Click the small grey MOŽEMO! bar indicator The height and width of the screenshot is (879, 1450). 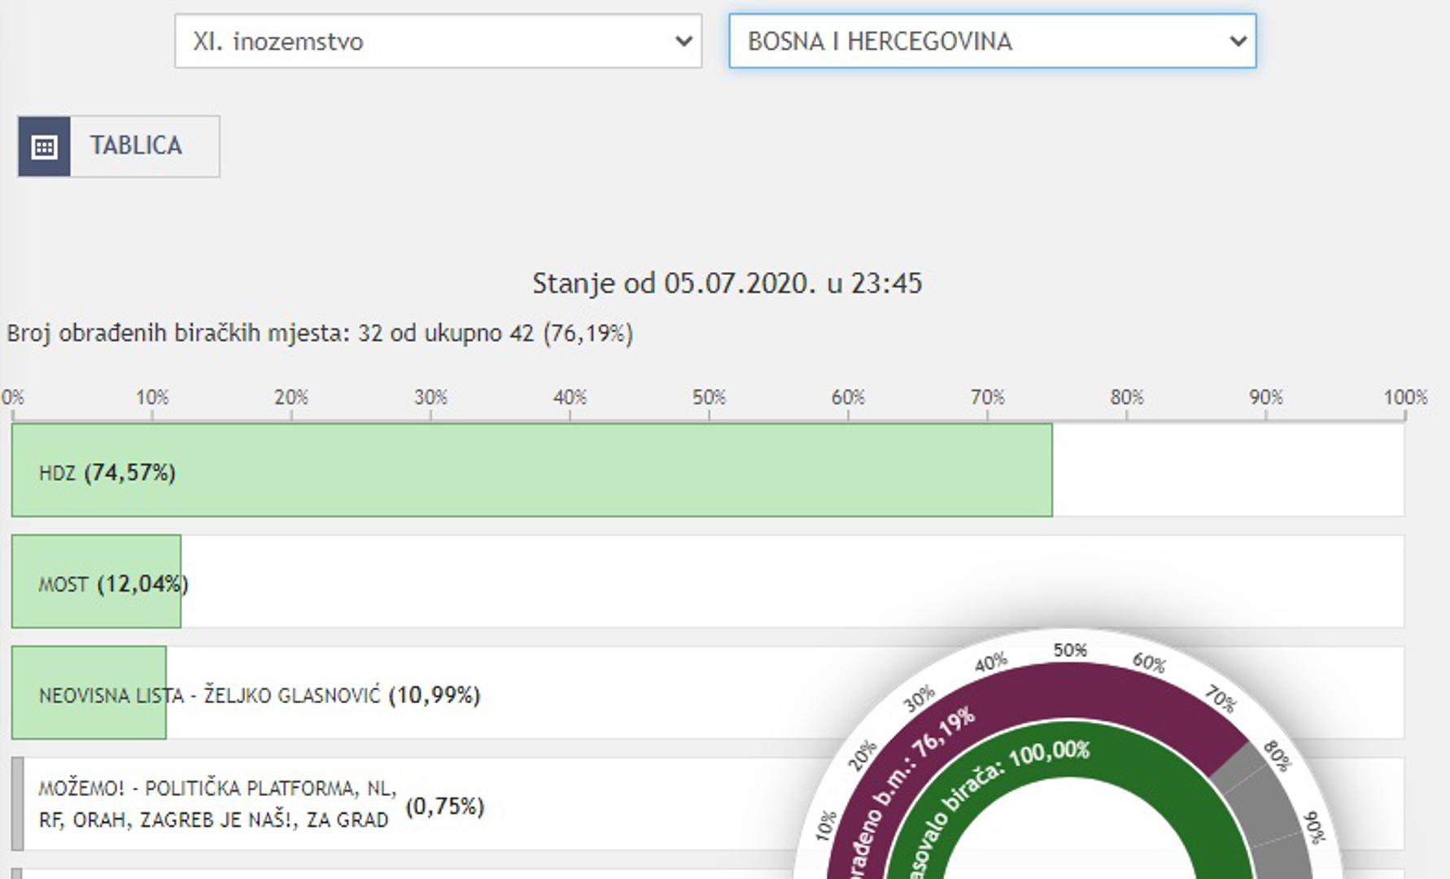[x=17, y=804]
